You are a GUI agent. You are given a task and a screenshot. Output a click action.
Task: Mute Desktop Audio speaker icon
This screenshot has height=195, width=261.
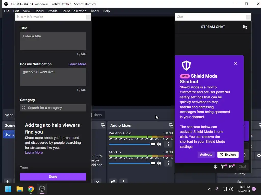coord(159,144)
